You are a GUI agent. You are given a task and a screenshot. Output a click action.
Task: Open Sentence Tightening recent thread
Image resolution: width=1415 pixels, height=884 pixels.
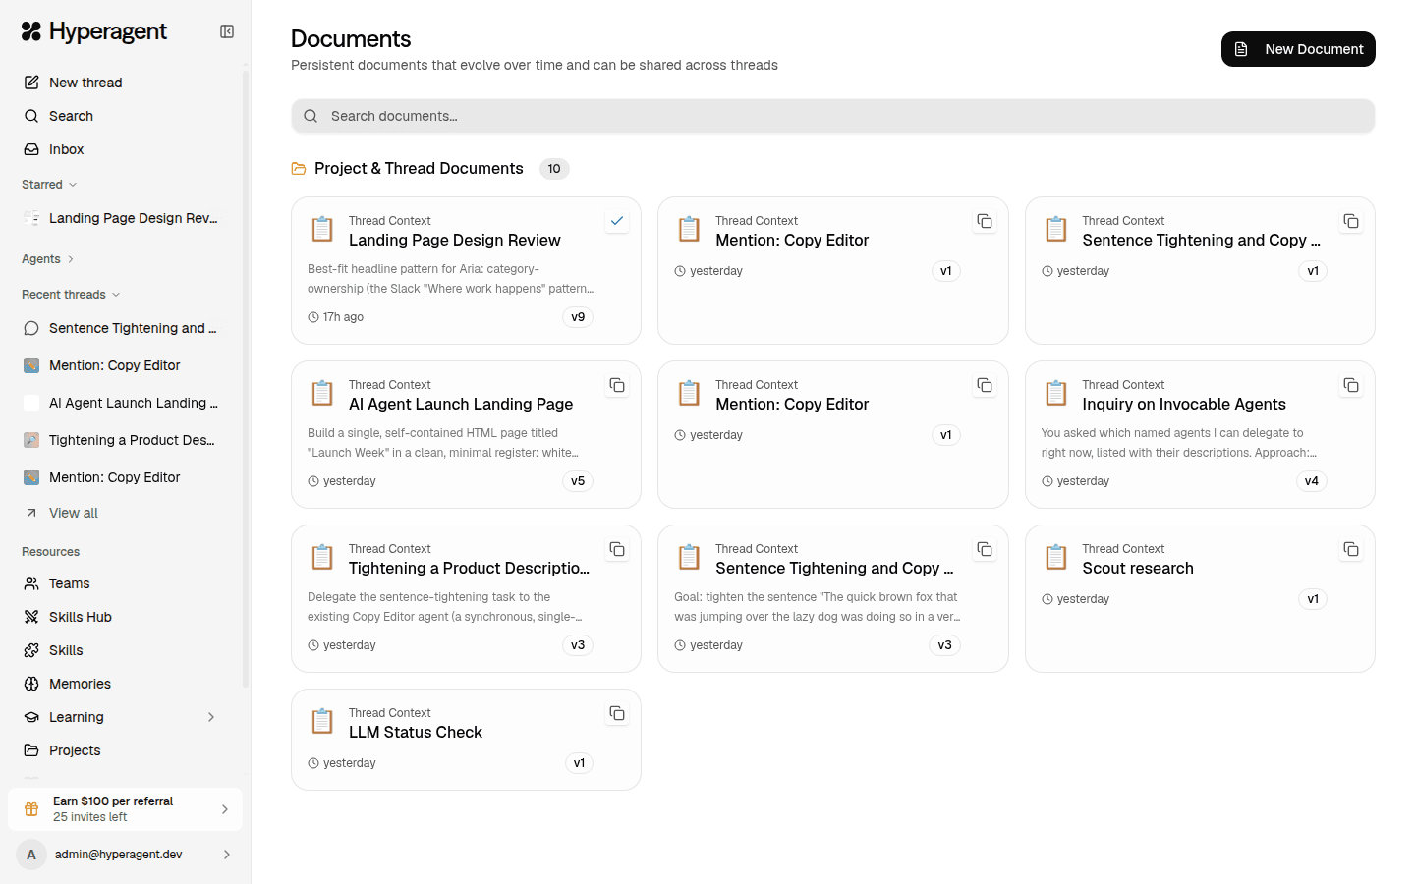[x=121, y=328]
